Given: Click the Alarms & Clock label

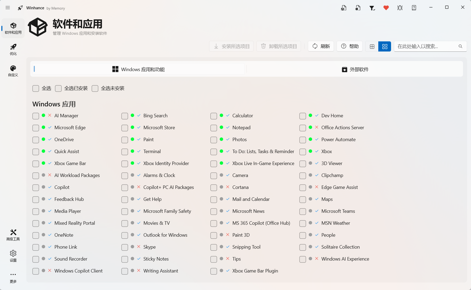Looking at the screenshot, I should pyautogui.click(x=159, y=175).
